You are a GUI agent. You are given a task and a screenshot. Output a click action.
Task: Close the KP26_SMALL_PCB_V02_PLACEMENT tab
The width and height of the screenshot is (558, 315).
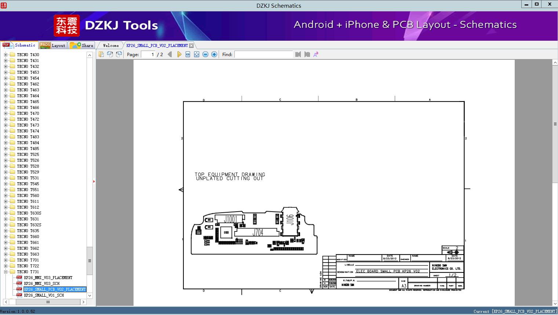[x=191, y=45]
